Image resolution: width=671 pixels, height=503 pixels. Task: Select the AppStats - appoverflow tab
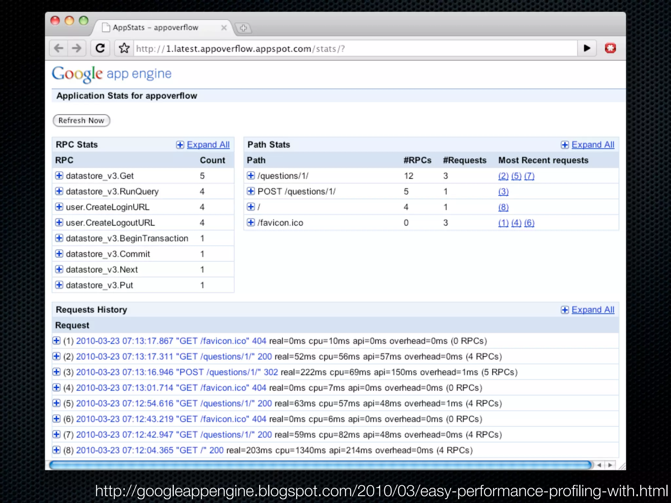coord(163,28)
